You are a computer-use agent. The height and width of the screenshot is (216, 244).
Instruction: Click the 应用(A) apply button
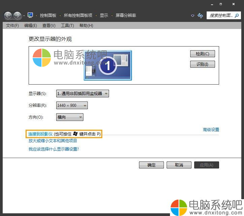207,165
